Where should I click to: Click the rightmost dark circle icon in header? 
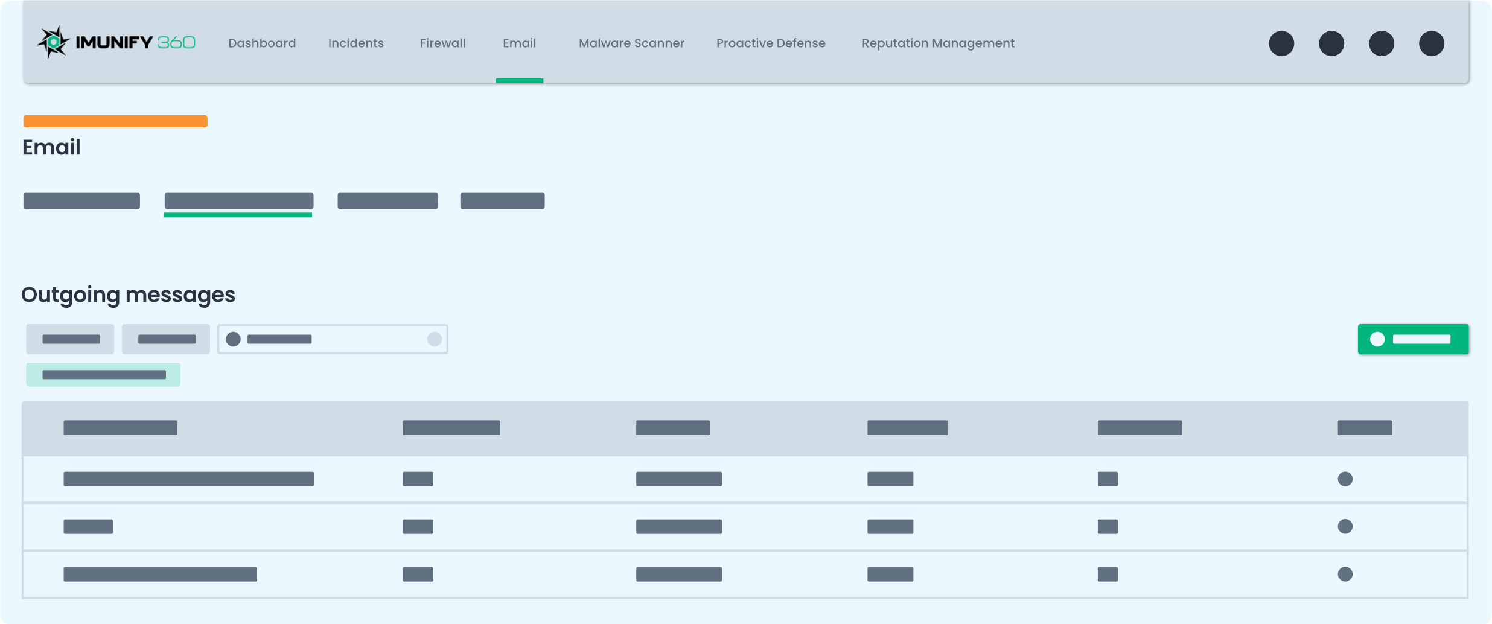click(x=1431, y=43)
